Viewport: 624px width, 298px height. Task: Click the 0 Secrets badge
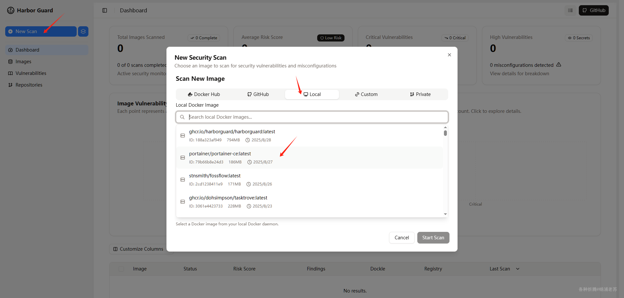click(x=579, y=38)
